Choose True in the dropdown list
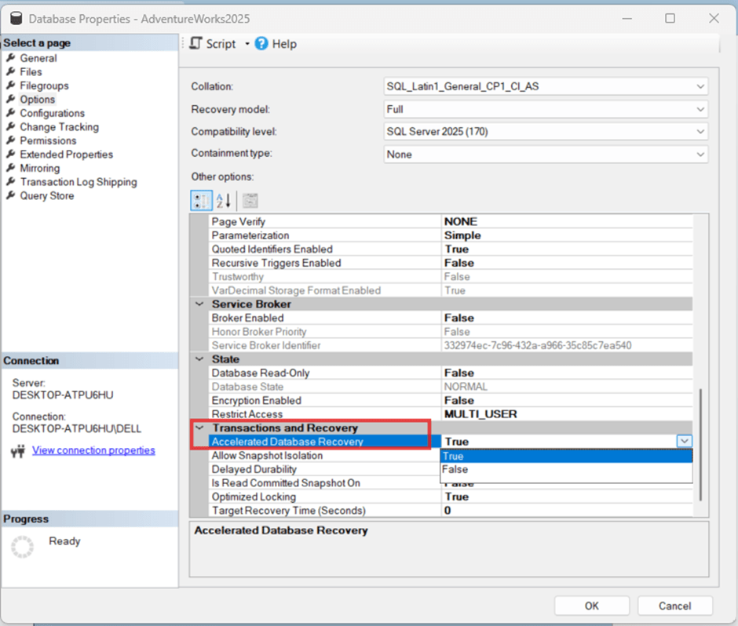 pos(566,456)
